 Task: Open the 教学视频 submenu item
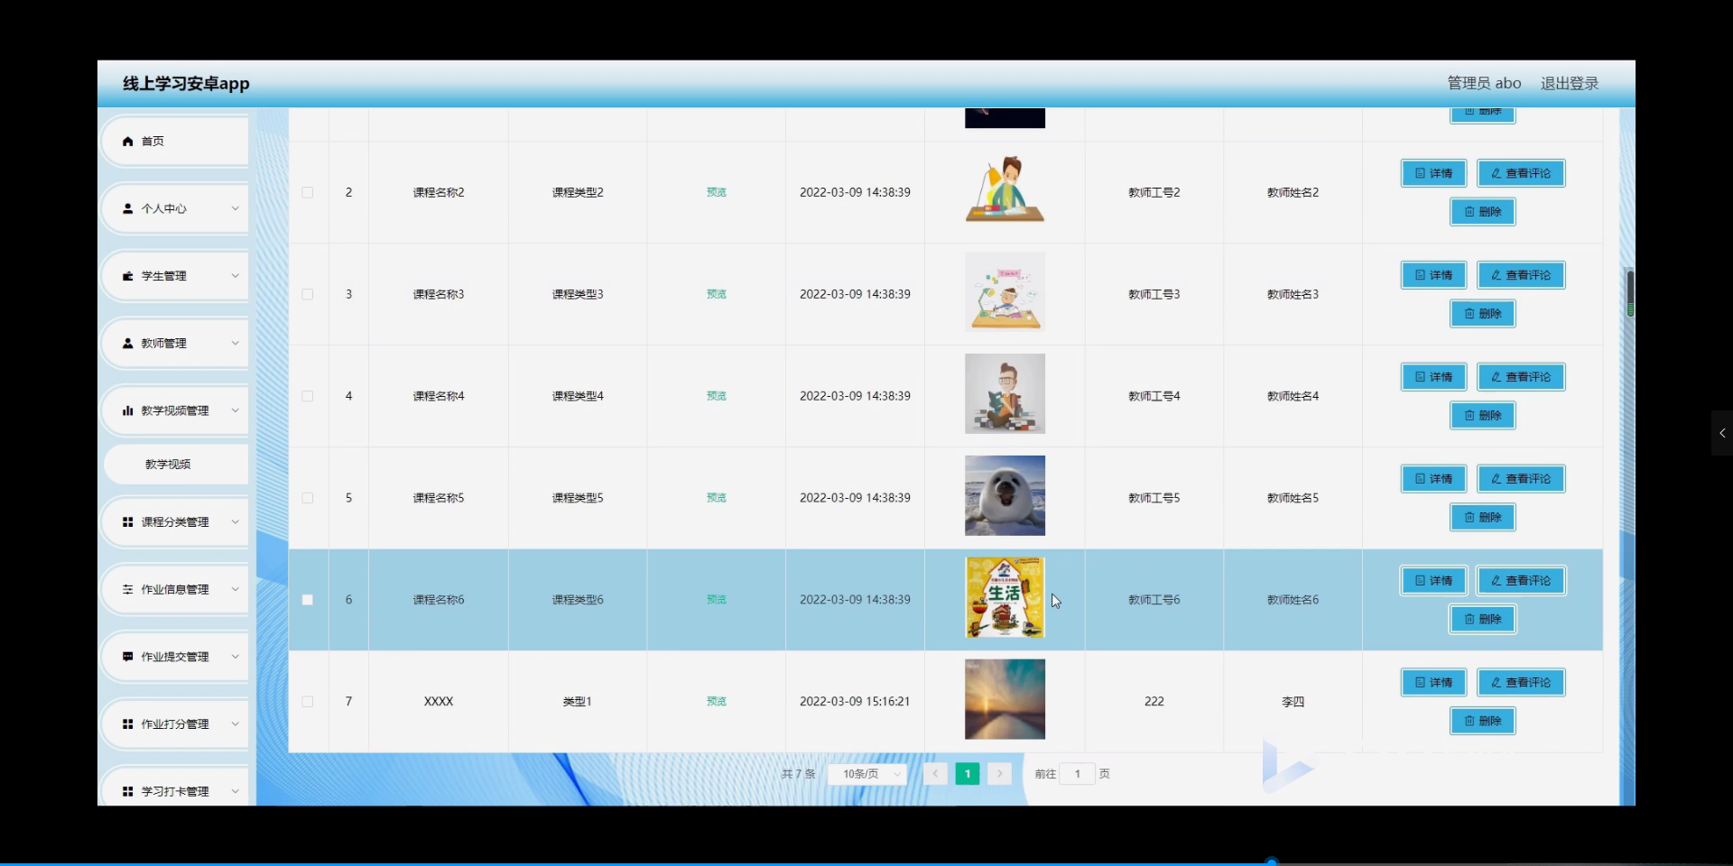point(168,464)
